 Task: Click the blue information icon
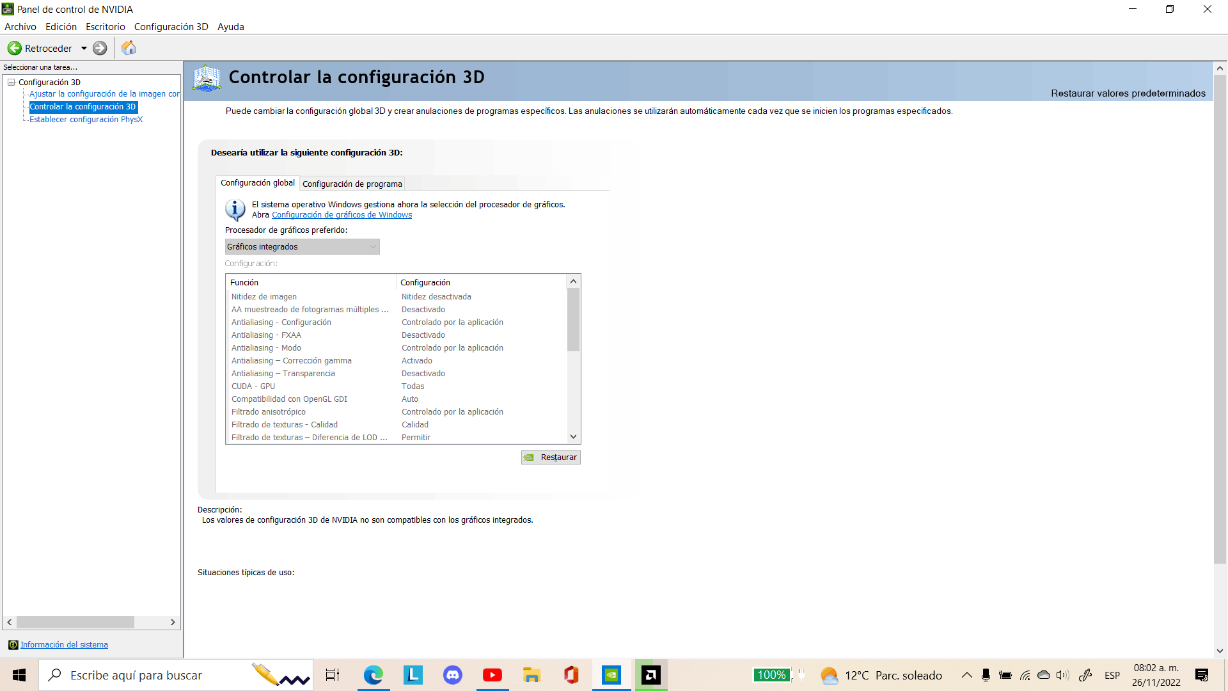[x=235, y=209]
